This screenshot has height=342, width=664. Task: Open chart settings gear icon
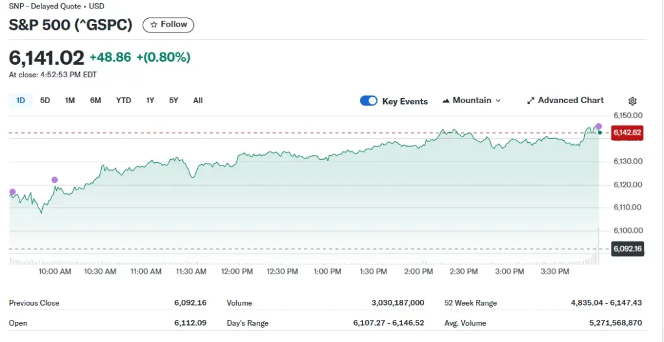(632, 101)
